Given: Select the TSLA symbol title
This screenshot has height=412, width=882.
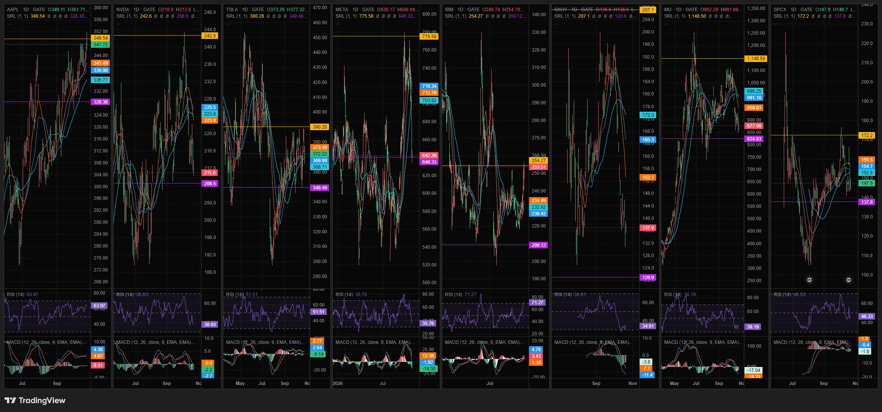Looking at the screenshot, I should 232,10.
